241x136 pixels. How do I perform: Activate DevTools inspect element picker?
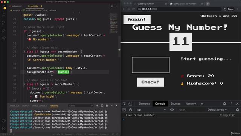124,104
